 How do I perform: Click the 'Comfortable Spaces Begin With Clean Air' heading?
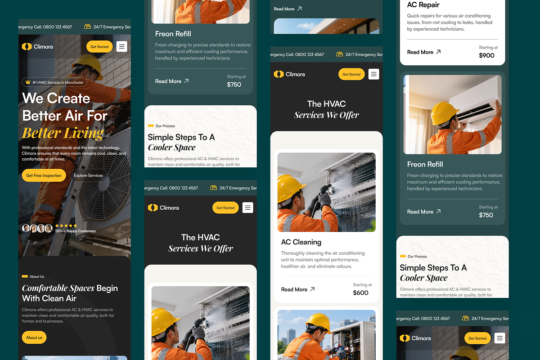70,293
